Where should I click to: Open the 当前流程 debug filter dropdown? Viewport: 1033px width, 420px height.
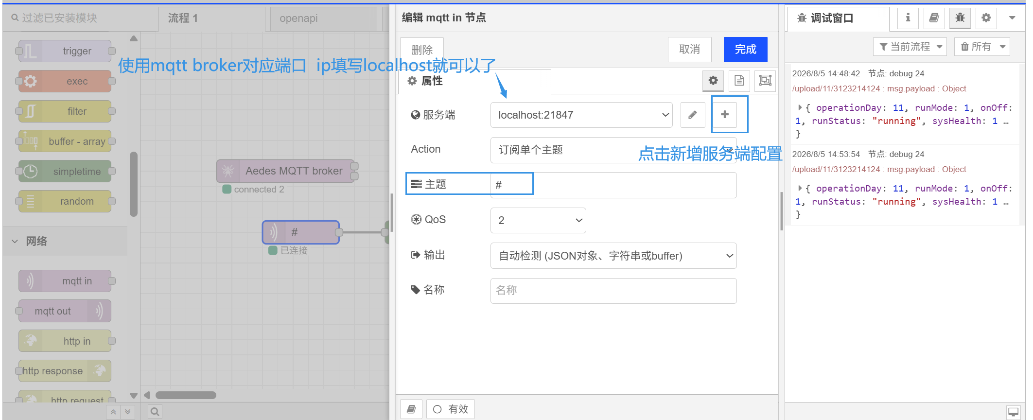point(910,47)
